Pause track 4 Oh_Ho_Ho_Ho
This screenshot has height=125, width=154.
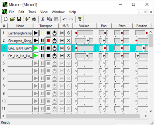(42, 56)
